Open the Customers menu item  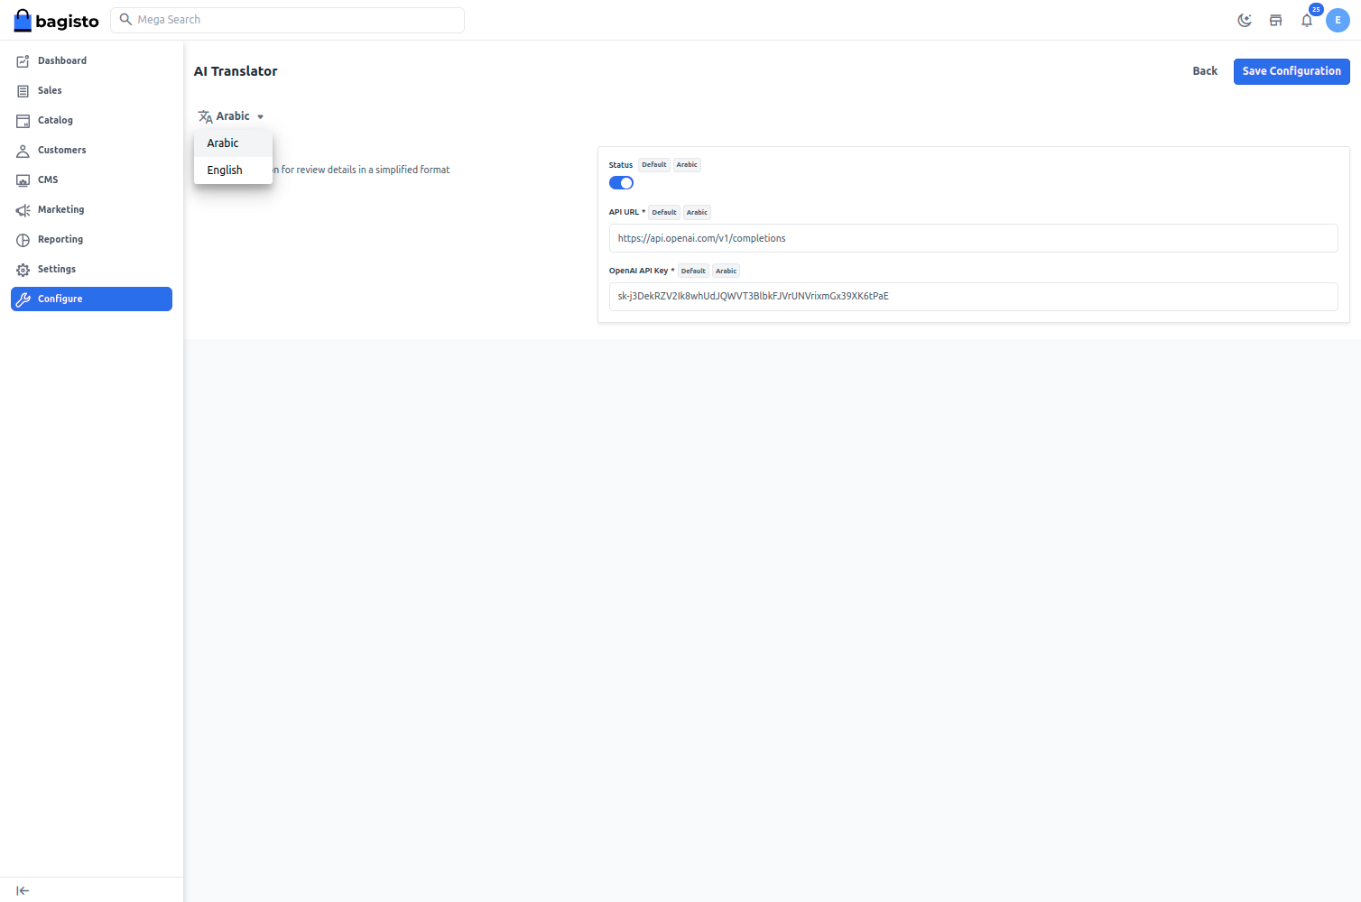(91, 151)
